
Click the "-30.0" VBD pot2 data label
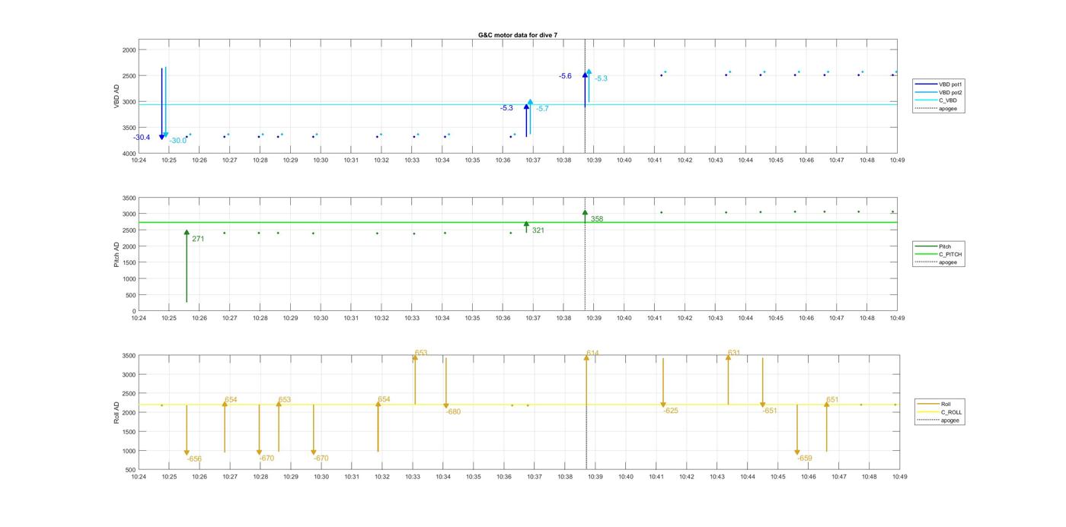tap(178, 141)
